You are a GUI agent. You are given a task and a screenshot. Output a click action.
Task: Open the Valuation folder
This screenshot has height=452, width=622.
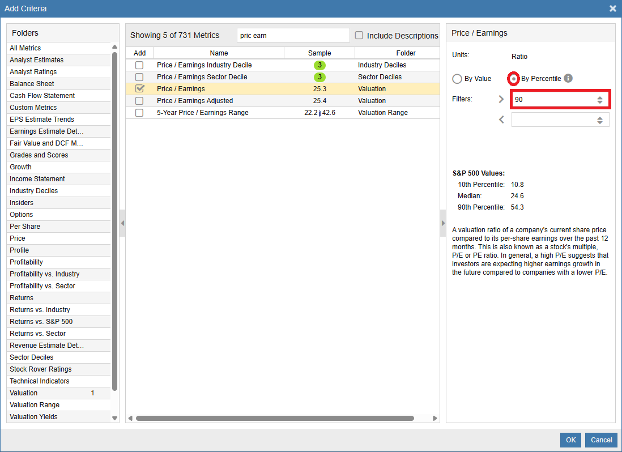[58, 393]
